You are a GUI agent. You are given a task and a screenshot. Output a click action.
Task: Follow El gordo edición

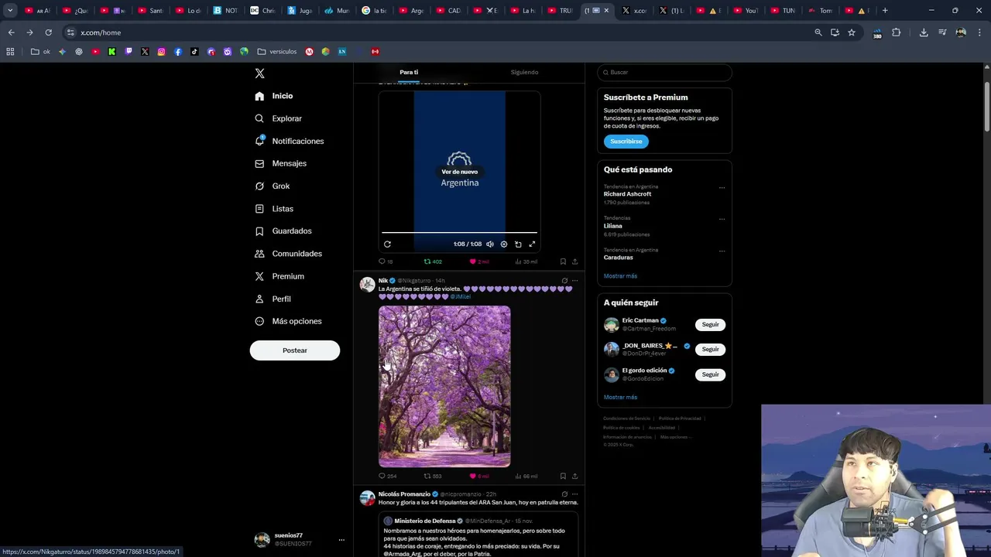(710, 374)
